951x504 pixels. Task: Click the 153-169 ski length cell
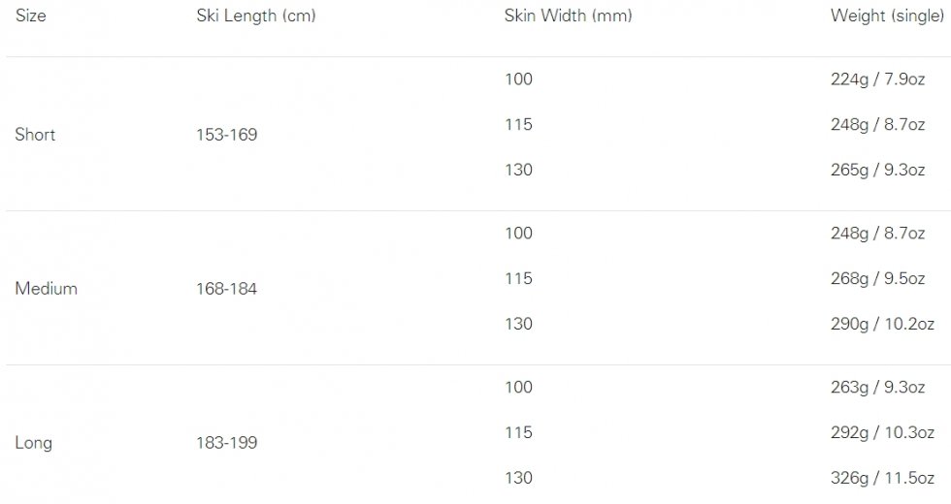click(227, 135)
